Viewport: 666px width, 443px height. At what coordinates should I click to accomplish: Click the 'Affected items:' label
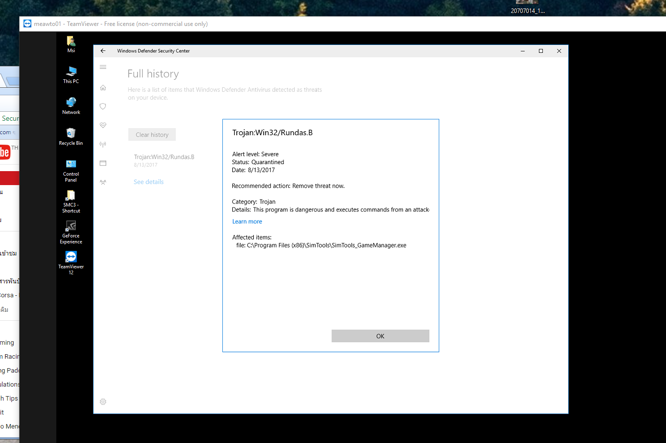click(x=252, y=237)
